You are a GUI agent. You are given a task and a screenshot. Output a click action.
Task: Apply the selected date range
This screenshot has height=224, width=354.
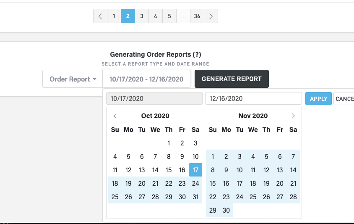coord(318,99)
